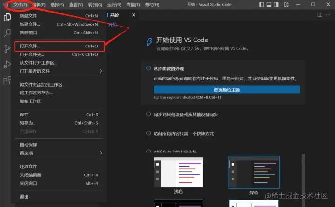Toggle 自动保存 menu entry

pyautogui.click(x=59, y=145)
